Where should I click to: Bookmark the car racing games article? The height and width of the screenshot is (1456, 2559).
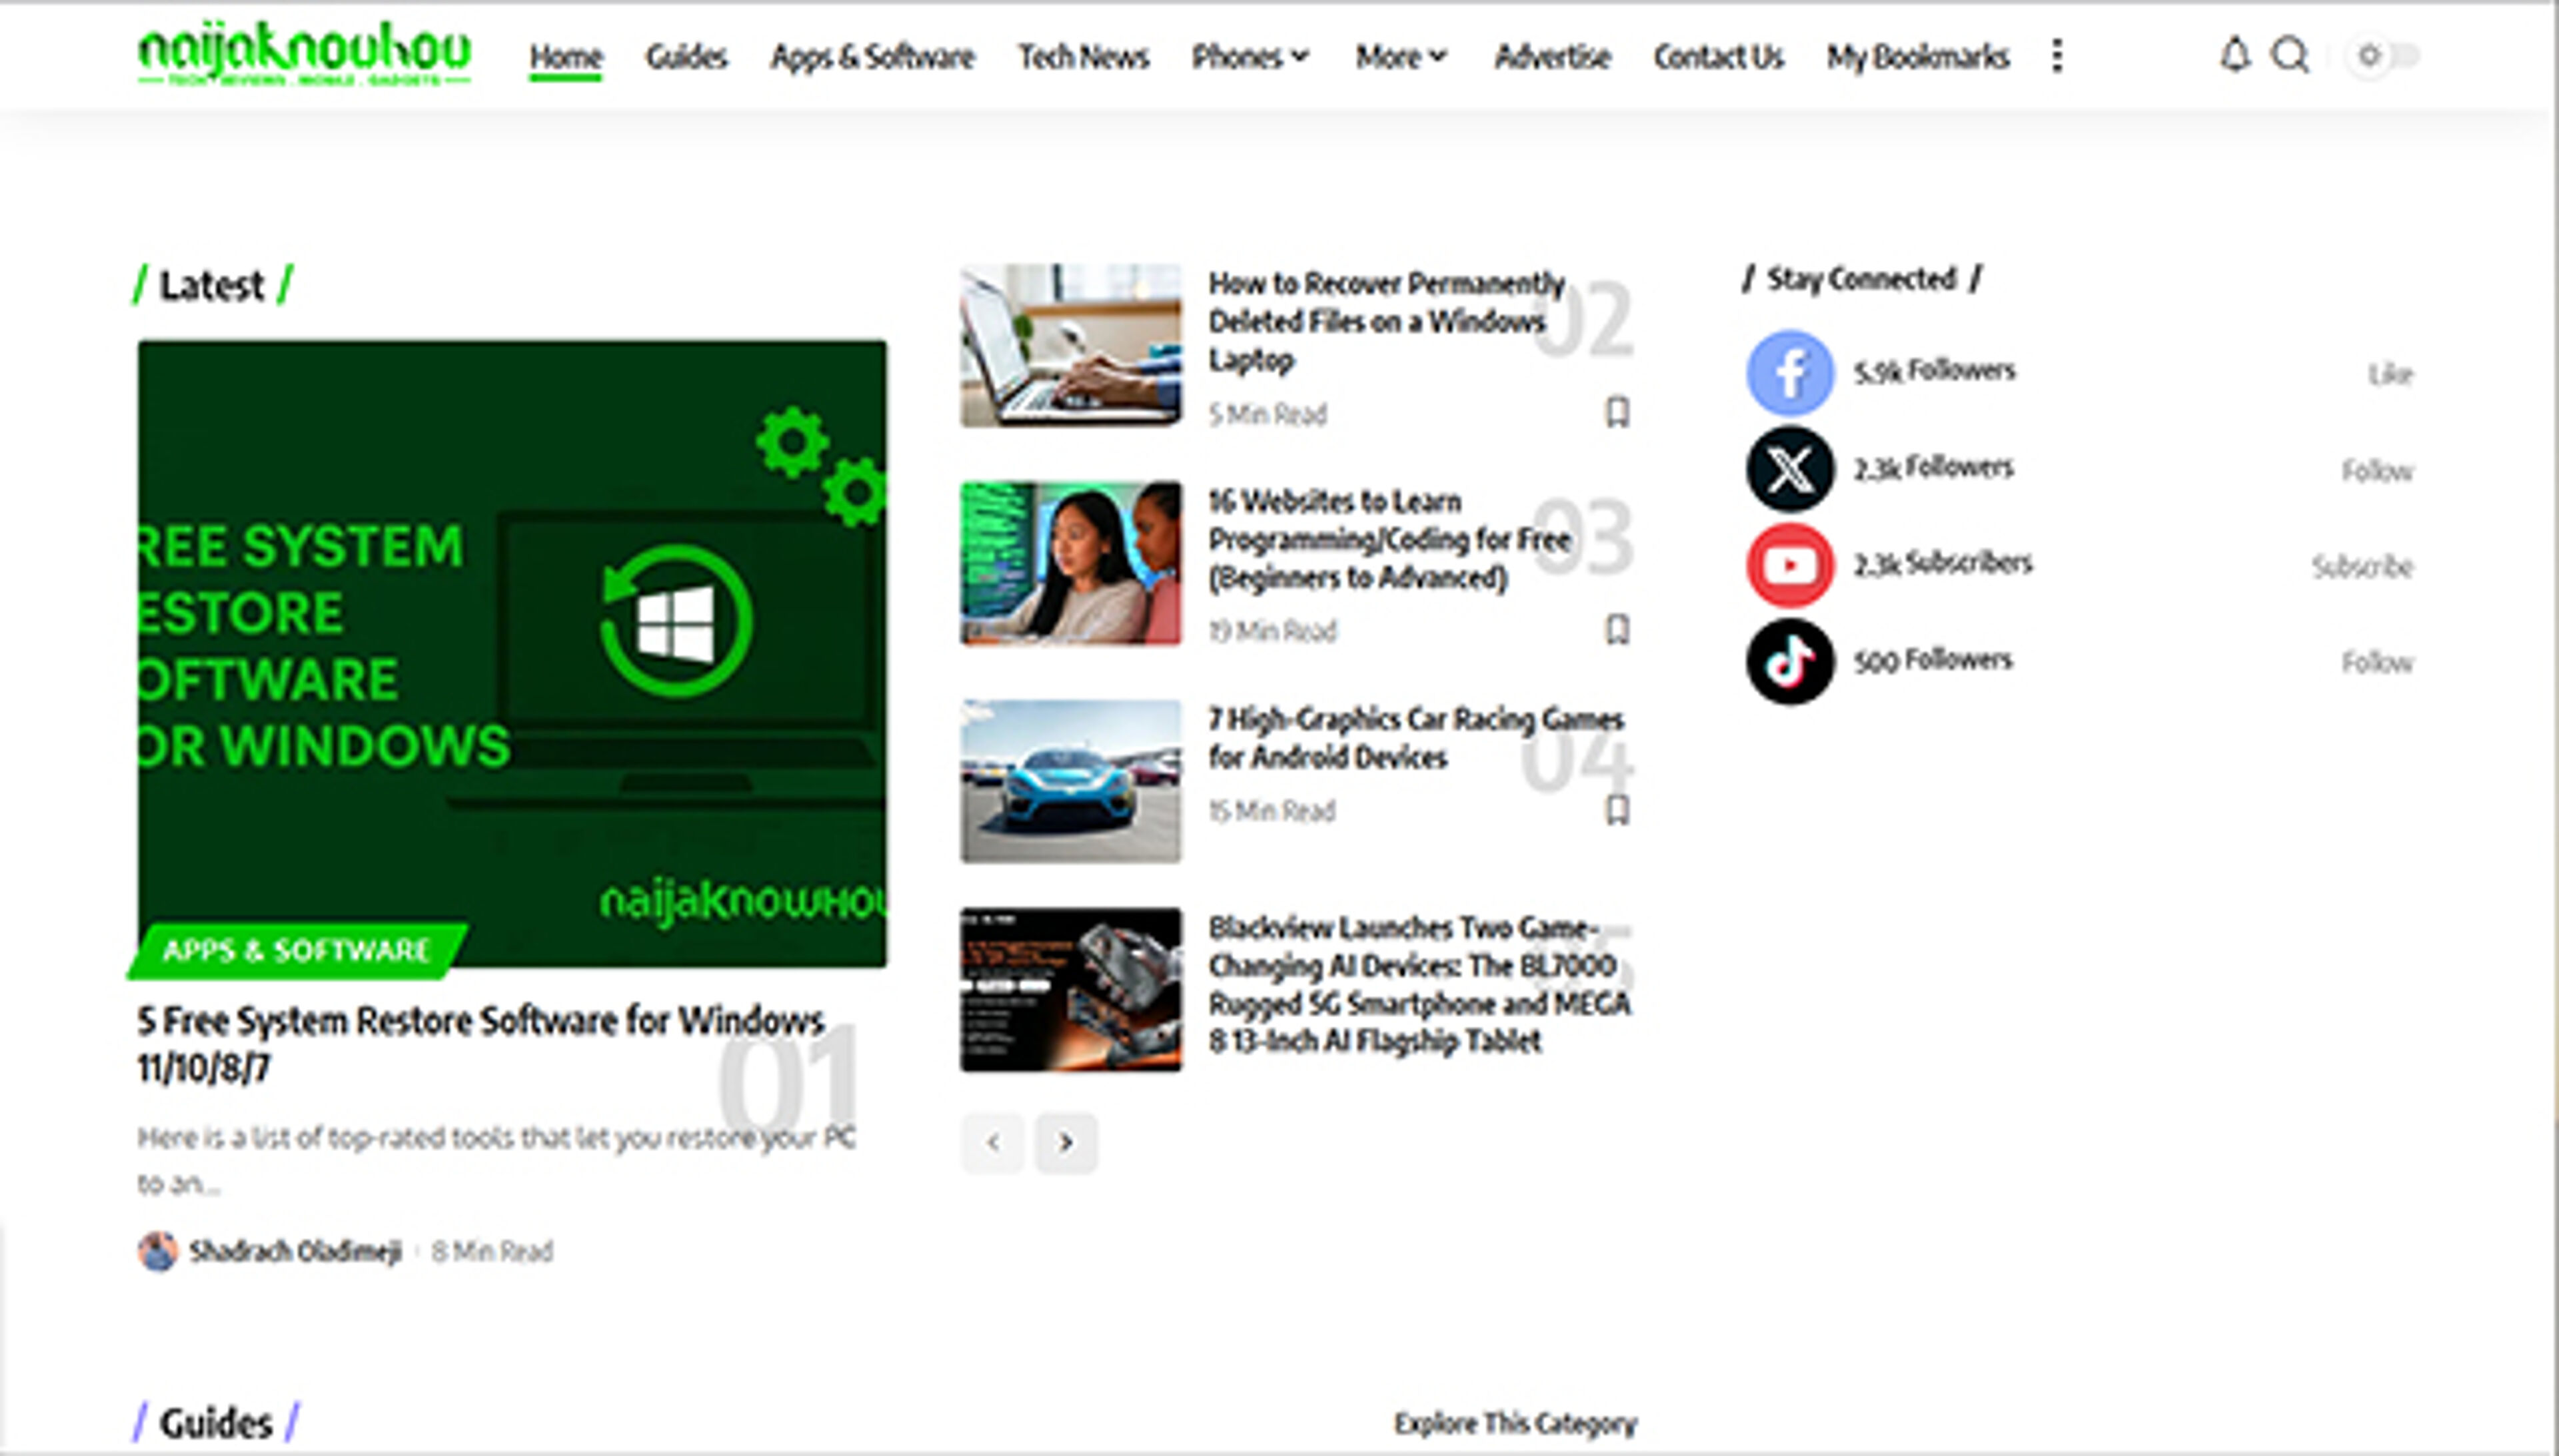tap(1617, 810)
